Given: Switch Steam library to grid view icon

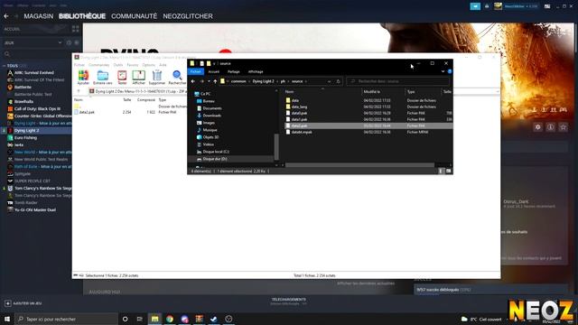Looking at the screenshot, I should coord(76,29).
